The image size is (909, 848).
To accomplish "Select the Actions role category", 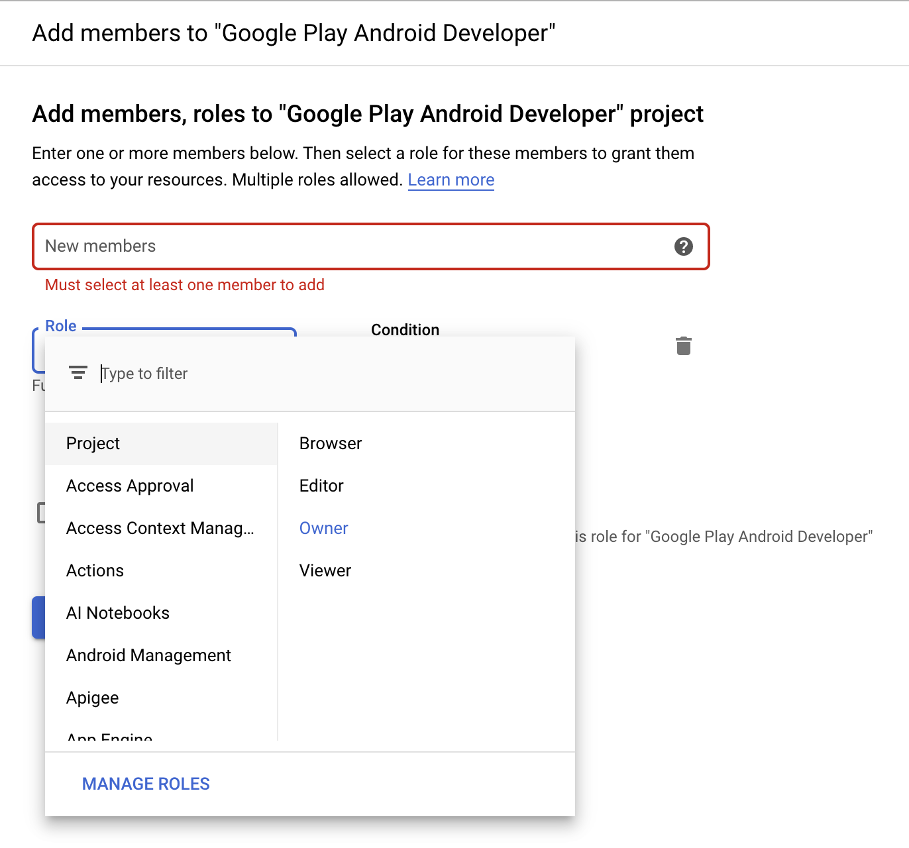I will pyautogui.click(x=95, y=570).
